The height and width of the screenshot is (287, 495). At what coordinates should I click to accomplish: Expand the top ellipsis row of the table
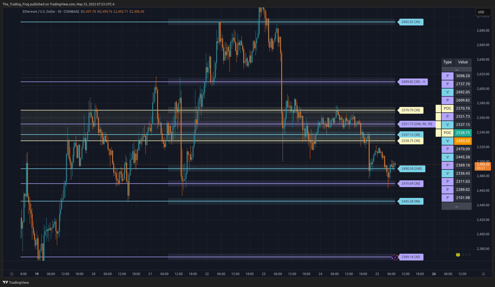click(x=457, y=69)
